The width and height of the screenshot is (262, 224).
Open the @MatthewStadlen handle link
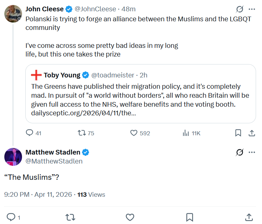pyautogui.click(x=54, y=161)
